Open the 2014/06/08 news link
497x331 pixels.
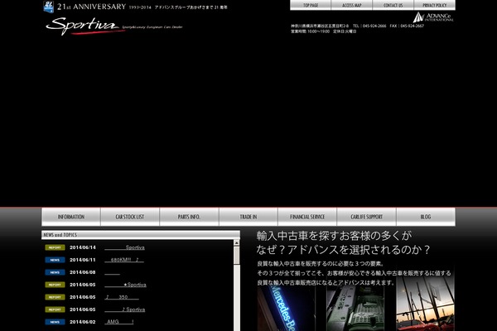point(112,272)
